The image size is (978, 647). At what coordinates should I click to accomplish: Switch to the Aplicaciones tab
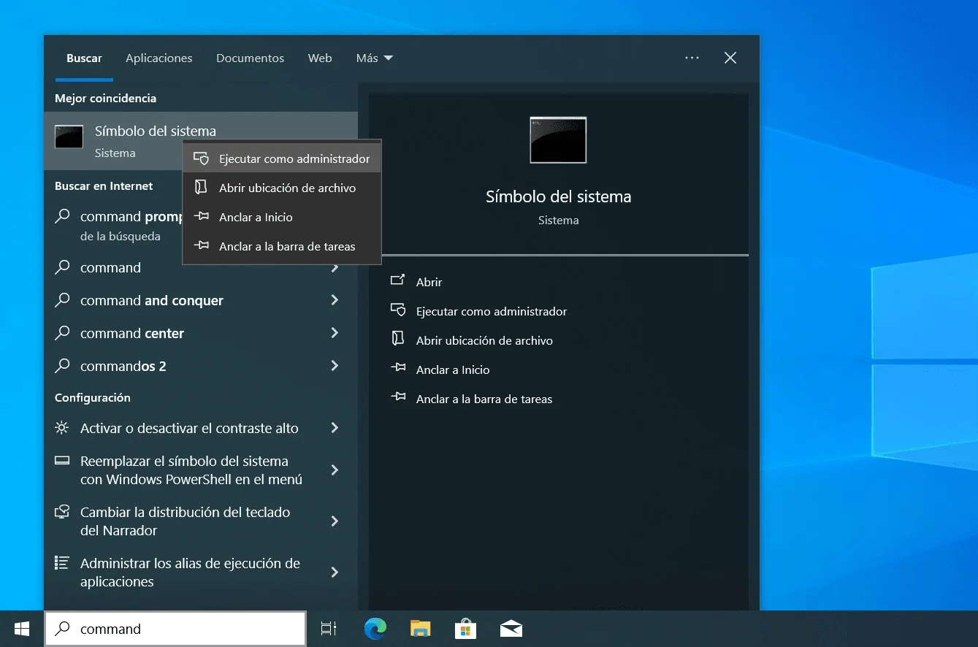click(x=158, y=58)
